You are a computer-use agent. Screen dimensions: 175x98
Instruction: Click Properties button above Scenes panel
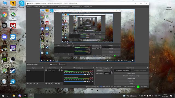point(54,64)
